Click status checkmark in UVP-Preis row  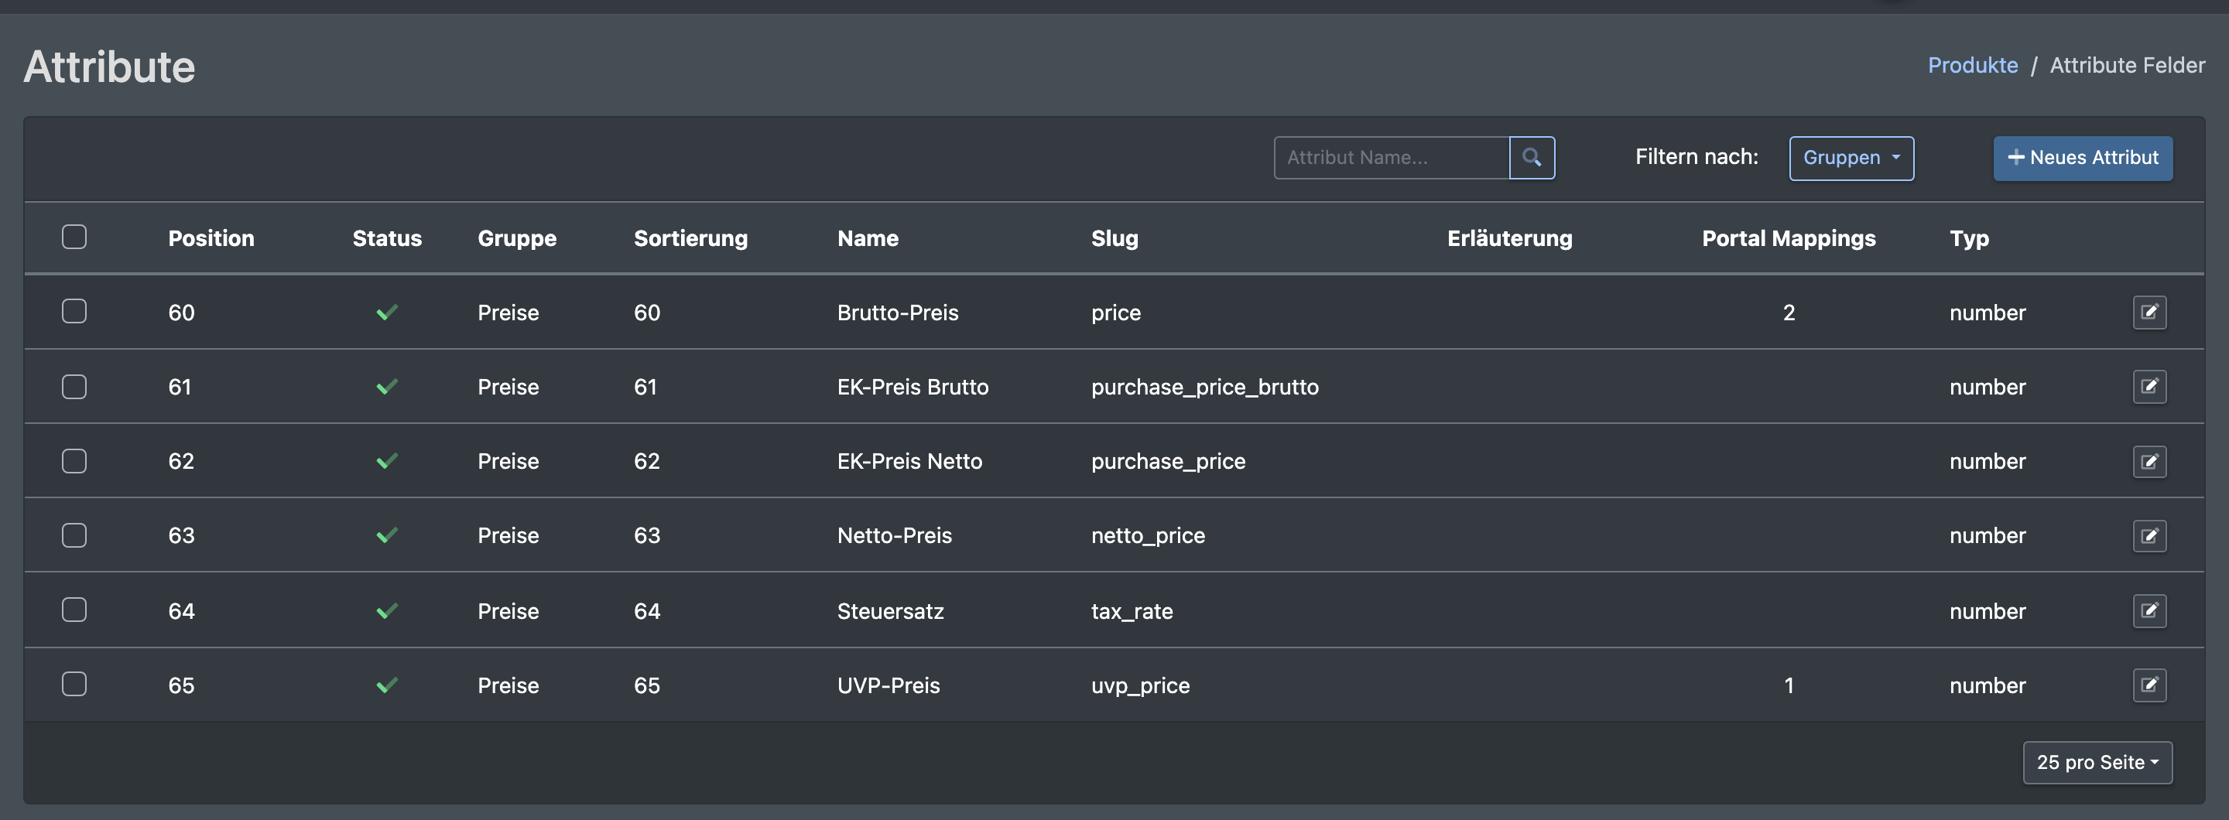click(x=387, y=685)
